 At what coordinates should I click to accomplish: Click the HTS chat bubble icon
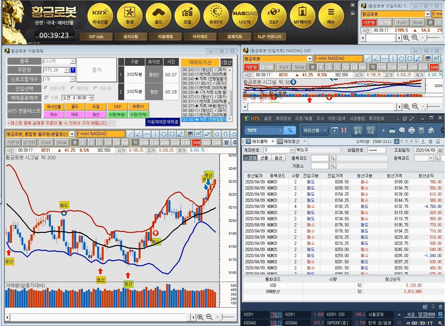tap(402, 130)
